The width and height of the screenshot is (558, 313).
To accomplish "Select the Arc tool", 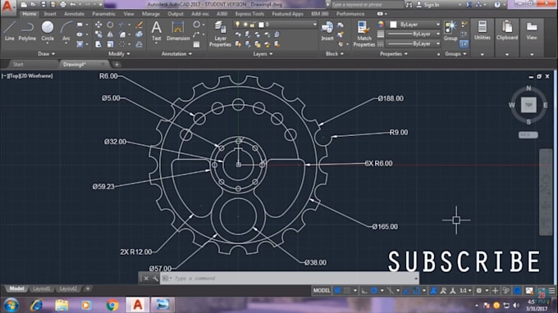I will [66, 31].
